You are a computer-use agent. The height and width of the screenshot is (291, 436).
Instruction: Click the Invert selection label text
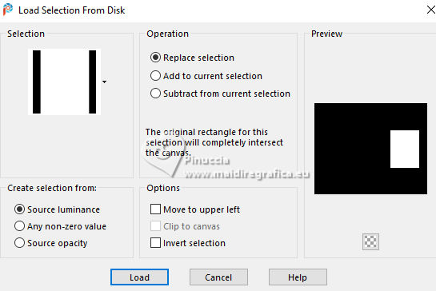click(194, 243)
